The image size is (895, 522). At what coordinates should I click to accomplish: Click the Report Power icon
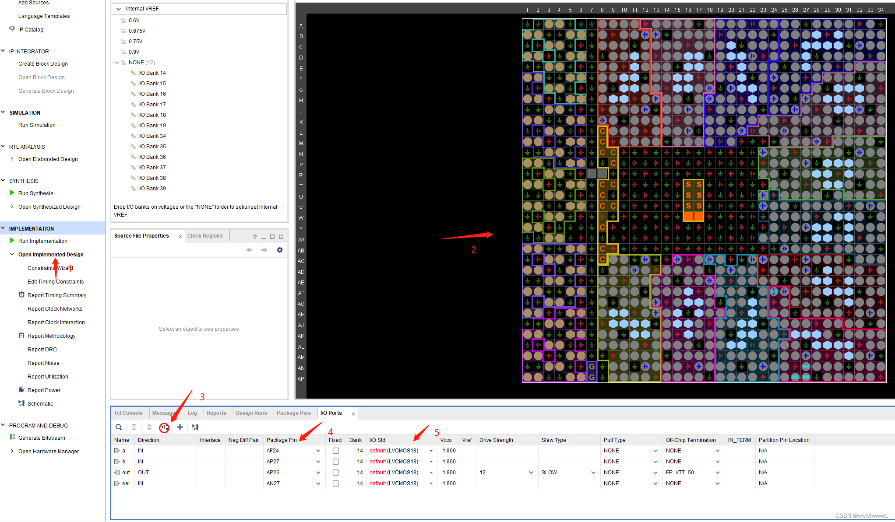click(x=21, y=390)
